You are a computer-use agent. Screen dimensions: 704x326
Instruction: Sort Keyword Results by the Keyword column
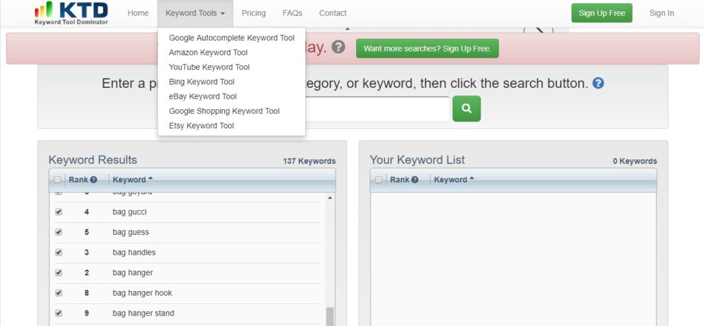[132, 180]
